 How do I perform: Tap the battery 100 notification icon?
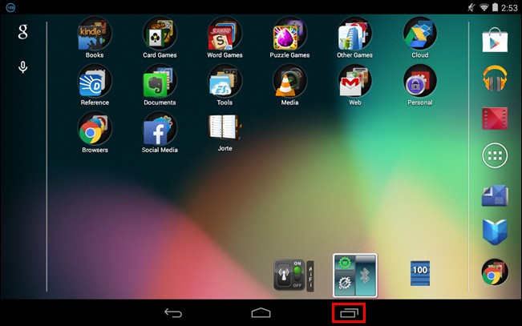pos(10,7)
